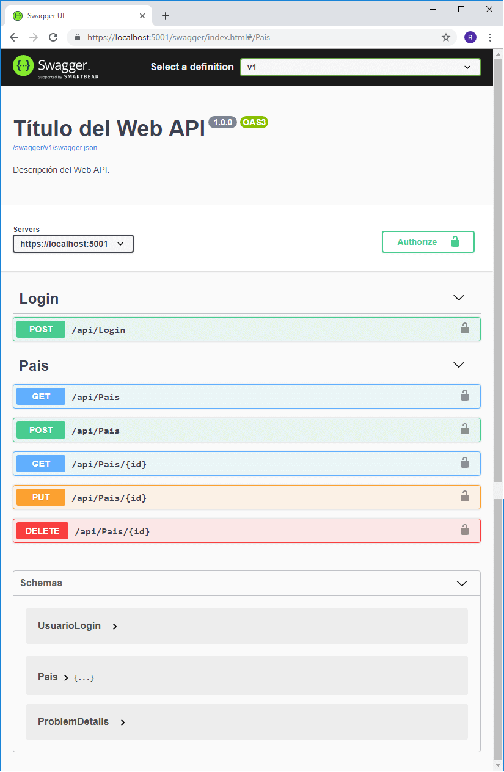Screen dimensions: 504x772
Task: Expand the UsuarioLogin schema
Action: tap(69, 625)
